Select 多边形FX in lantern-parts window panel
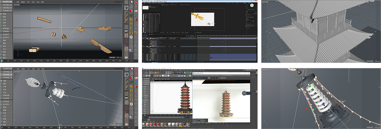 click(x=7, y=104)
